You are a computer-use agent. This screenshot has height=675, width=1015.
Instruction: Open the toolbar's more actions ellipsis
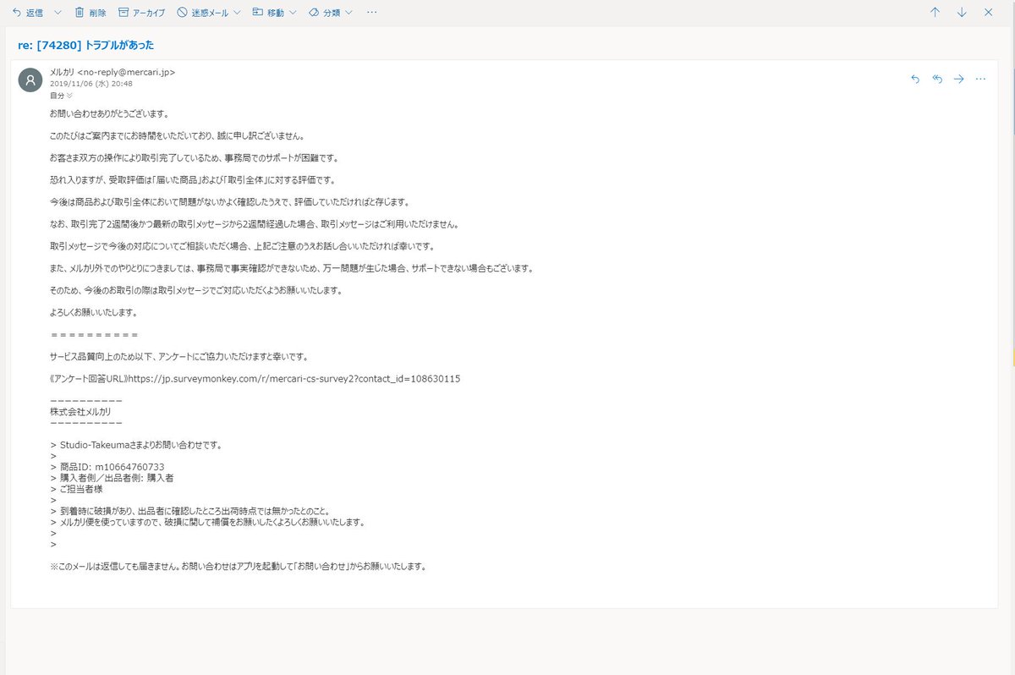click(x=372, y=13)
